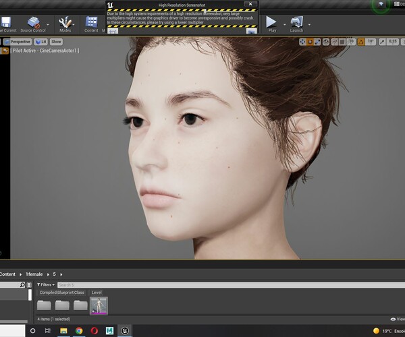Click the Save Current floppy disk icon
405x337 pixels.
[x=5, y=22]
